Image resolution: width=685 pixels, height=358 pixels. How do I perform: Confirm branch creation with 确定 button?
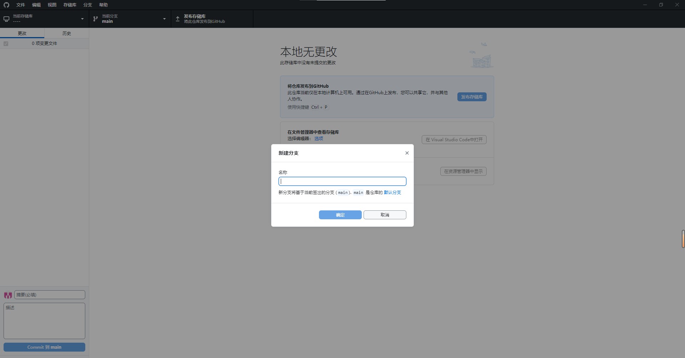click(340, 215)
